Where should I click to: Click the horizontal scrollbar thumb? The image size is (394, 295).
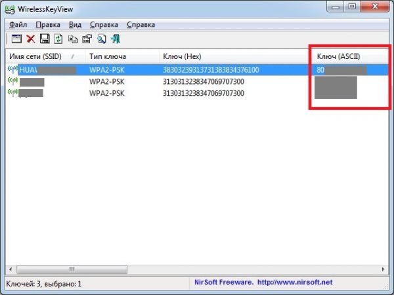72,269
